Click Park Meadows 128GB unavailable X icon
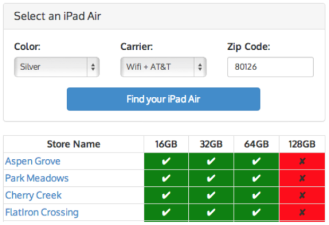 (302, 178)
